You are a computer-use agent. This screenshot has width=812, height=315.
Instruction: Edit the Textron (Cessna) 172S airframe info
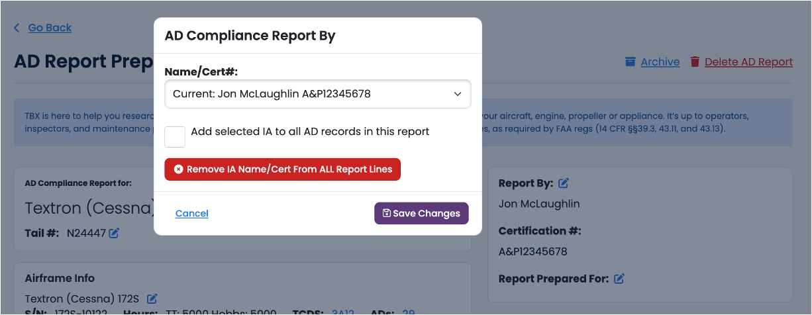click(x=152, y=298)
